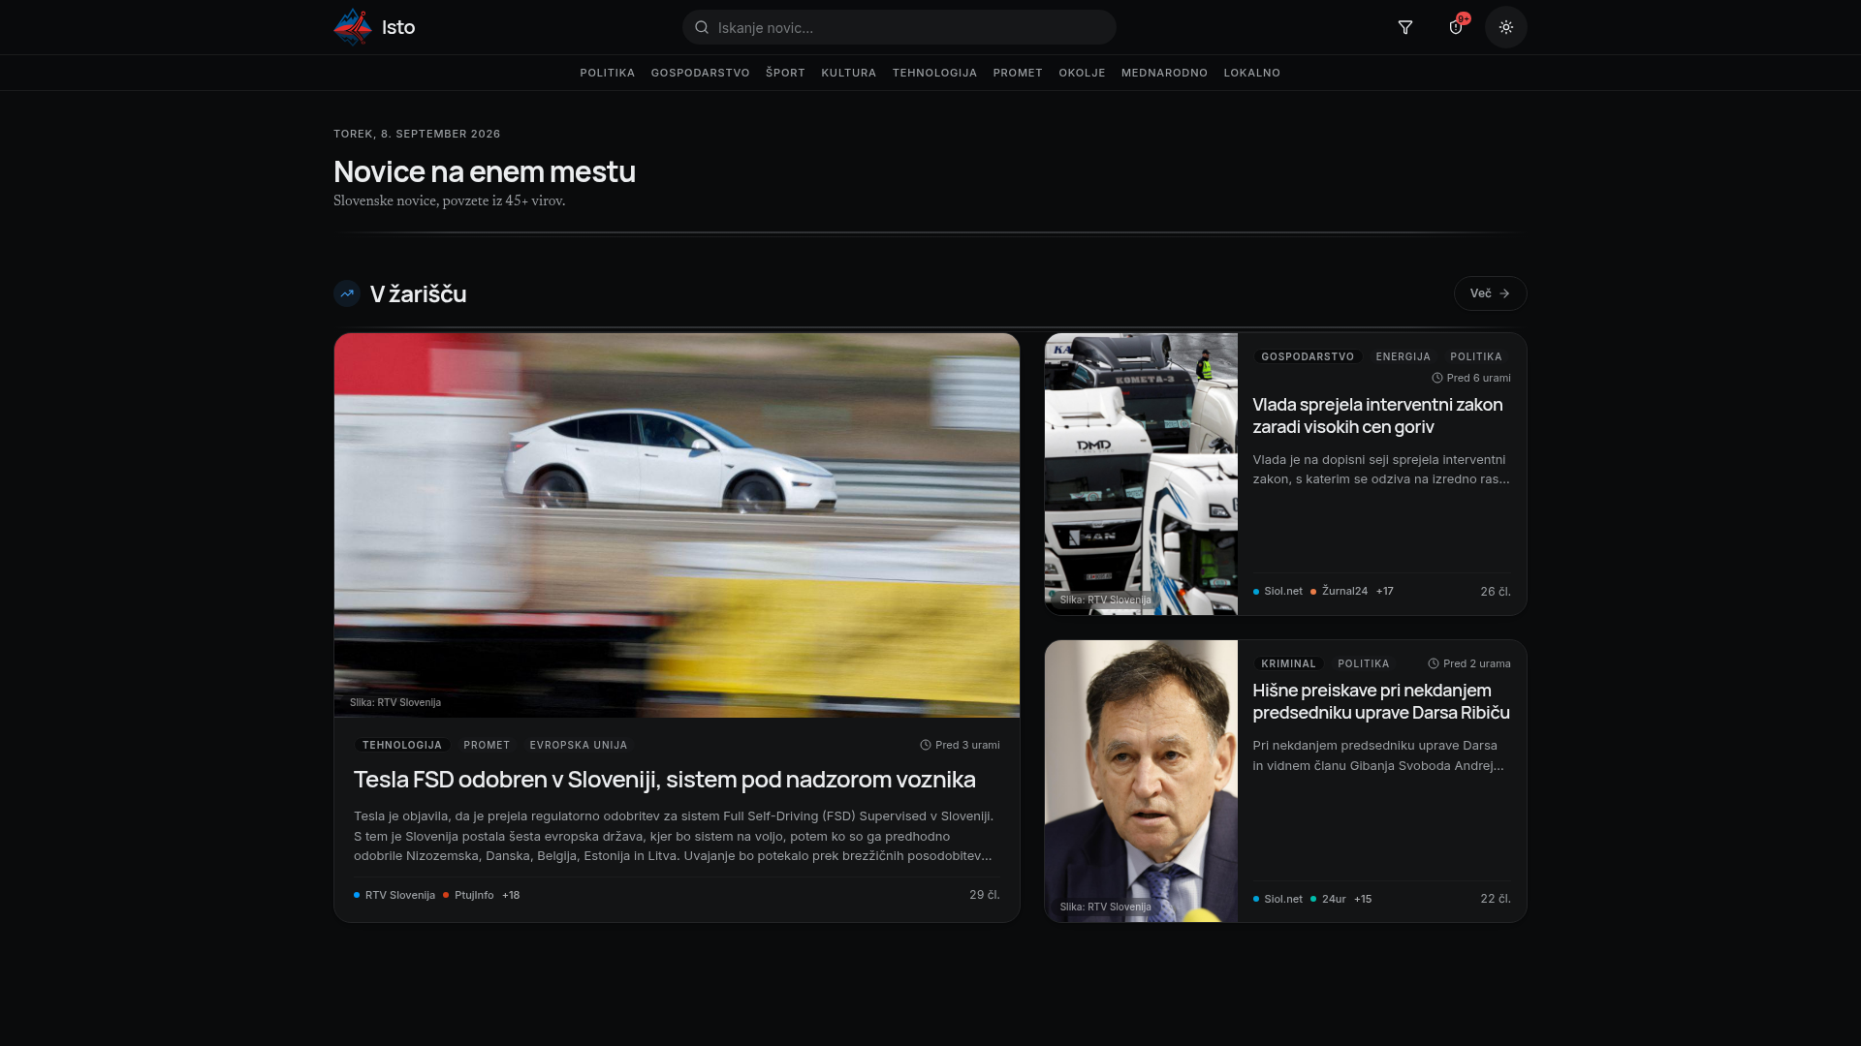Click Siol.net source on Hišne preiskave card
Viewport: 1861px width, 1046px height.
tap(1277, 899)
